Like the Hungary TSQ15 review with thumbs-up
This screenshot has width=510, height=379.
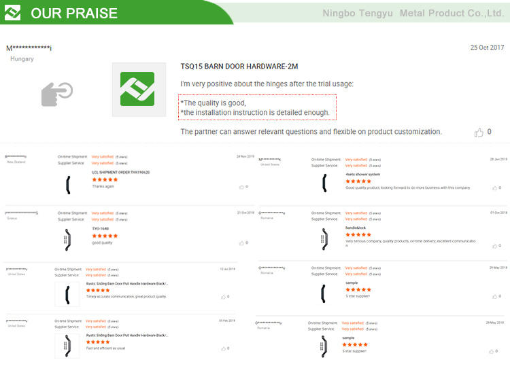[x=479, y=132]
